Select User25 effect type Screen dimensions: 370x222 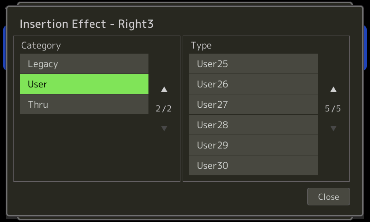[253, 64]
